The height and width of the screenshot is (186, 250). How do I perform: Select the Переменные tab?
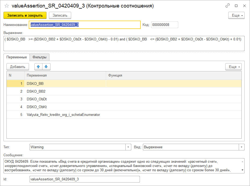tap(17, 57)
